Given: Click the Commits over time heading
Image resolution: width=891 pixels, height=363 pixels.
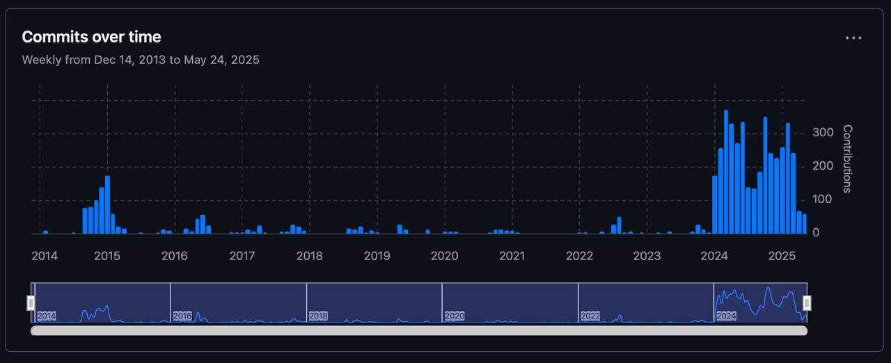Looking at the screenshot, I should click(x=91, y=37).
